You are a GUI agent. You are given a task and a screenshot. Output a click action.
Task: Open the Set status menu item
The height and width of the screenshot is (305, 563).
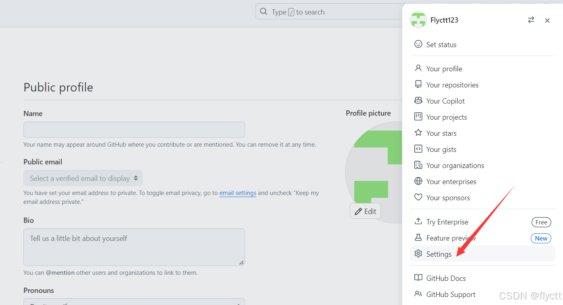pos(483,44)
